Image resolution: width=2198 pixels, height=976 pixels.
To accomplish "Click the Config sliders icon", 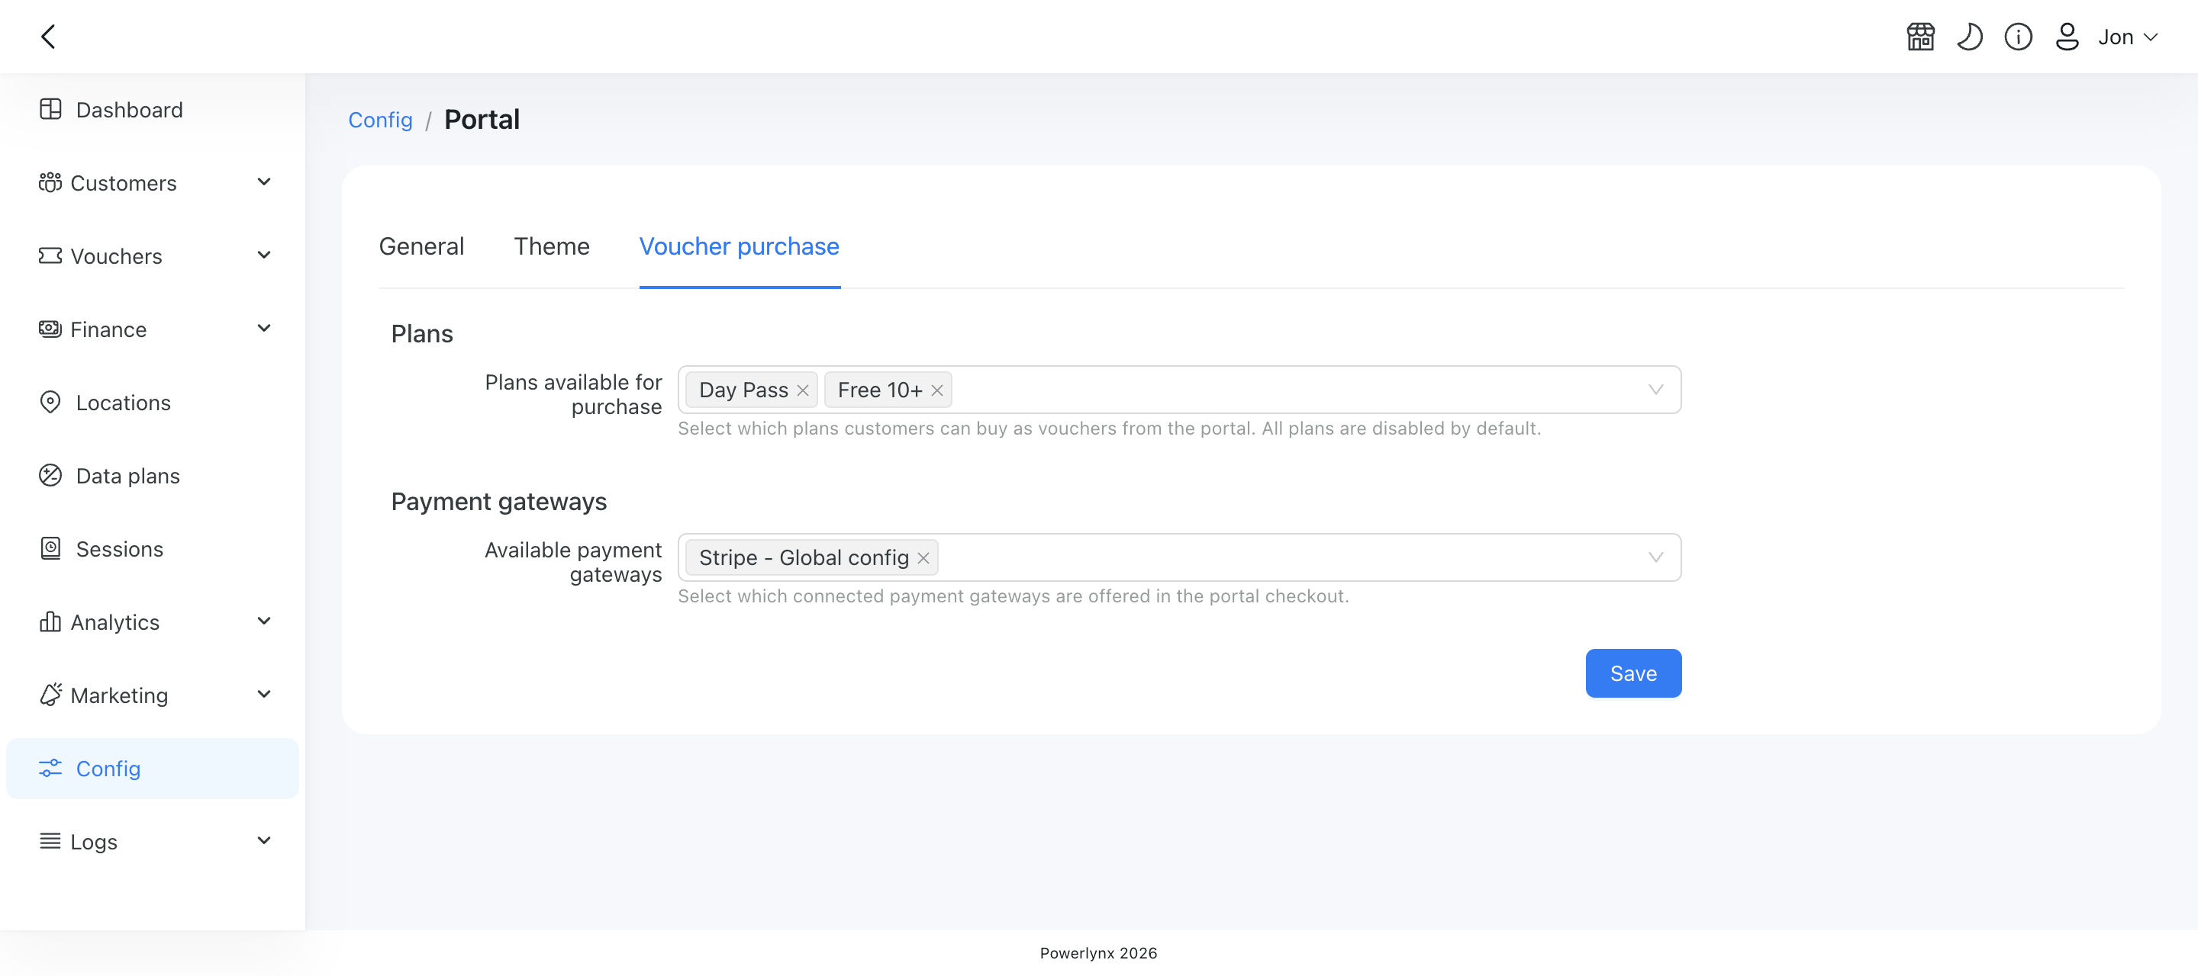I will click(x=50, y=768).
